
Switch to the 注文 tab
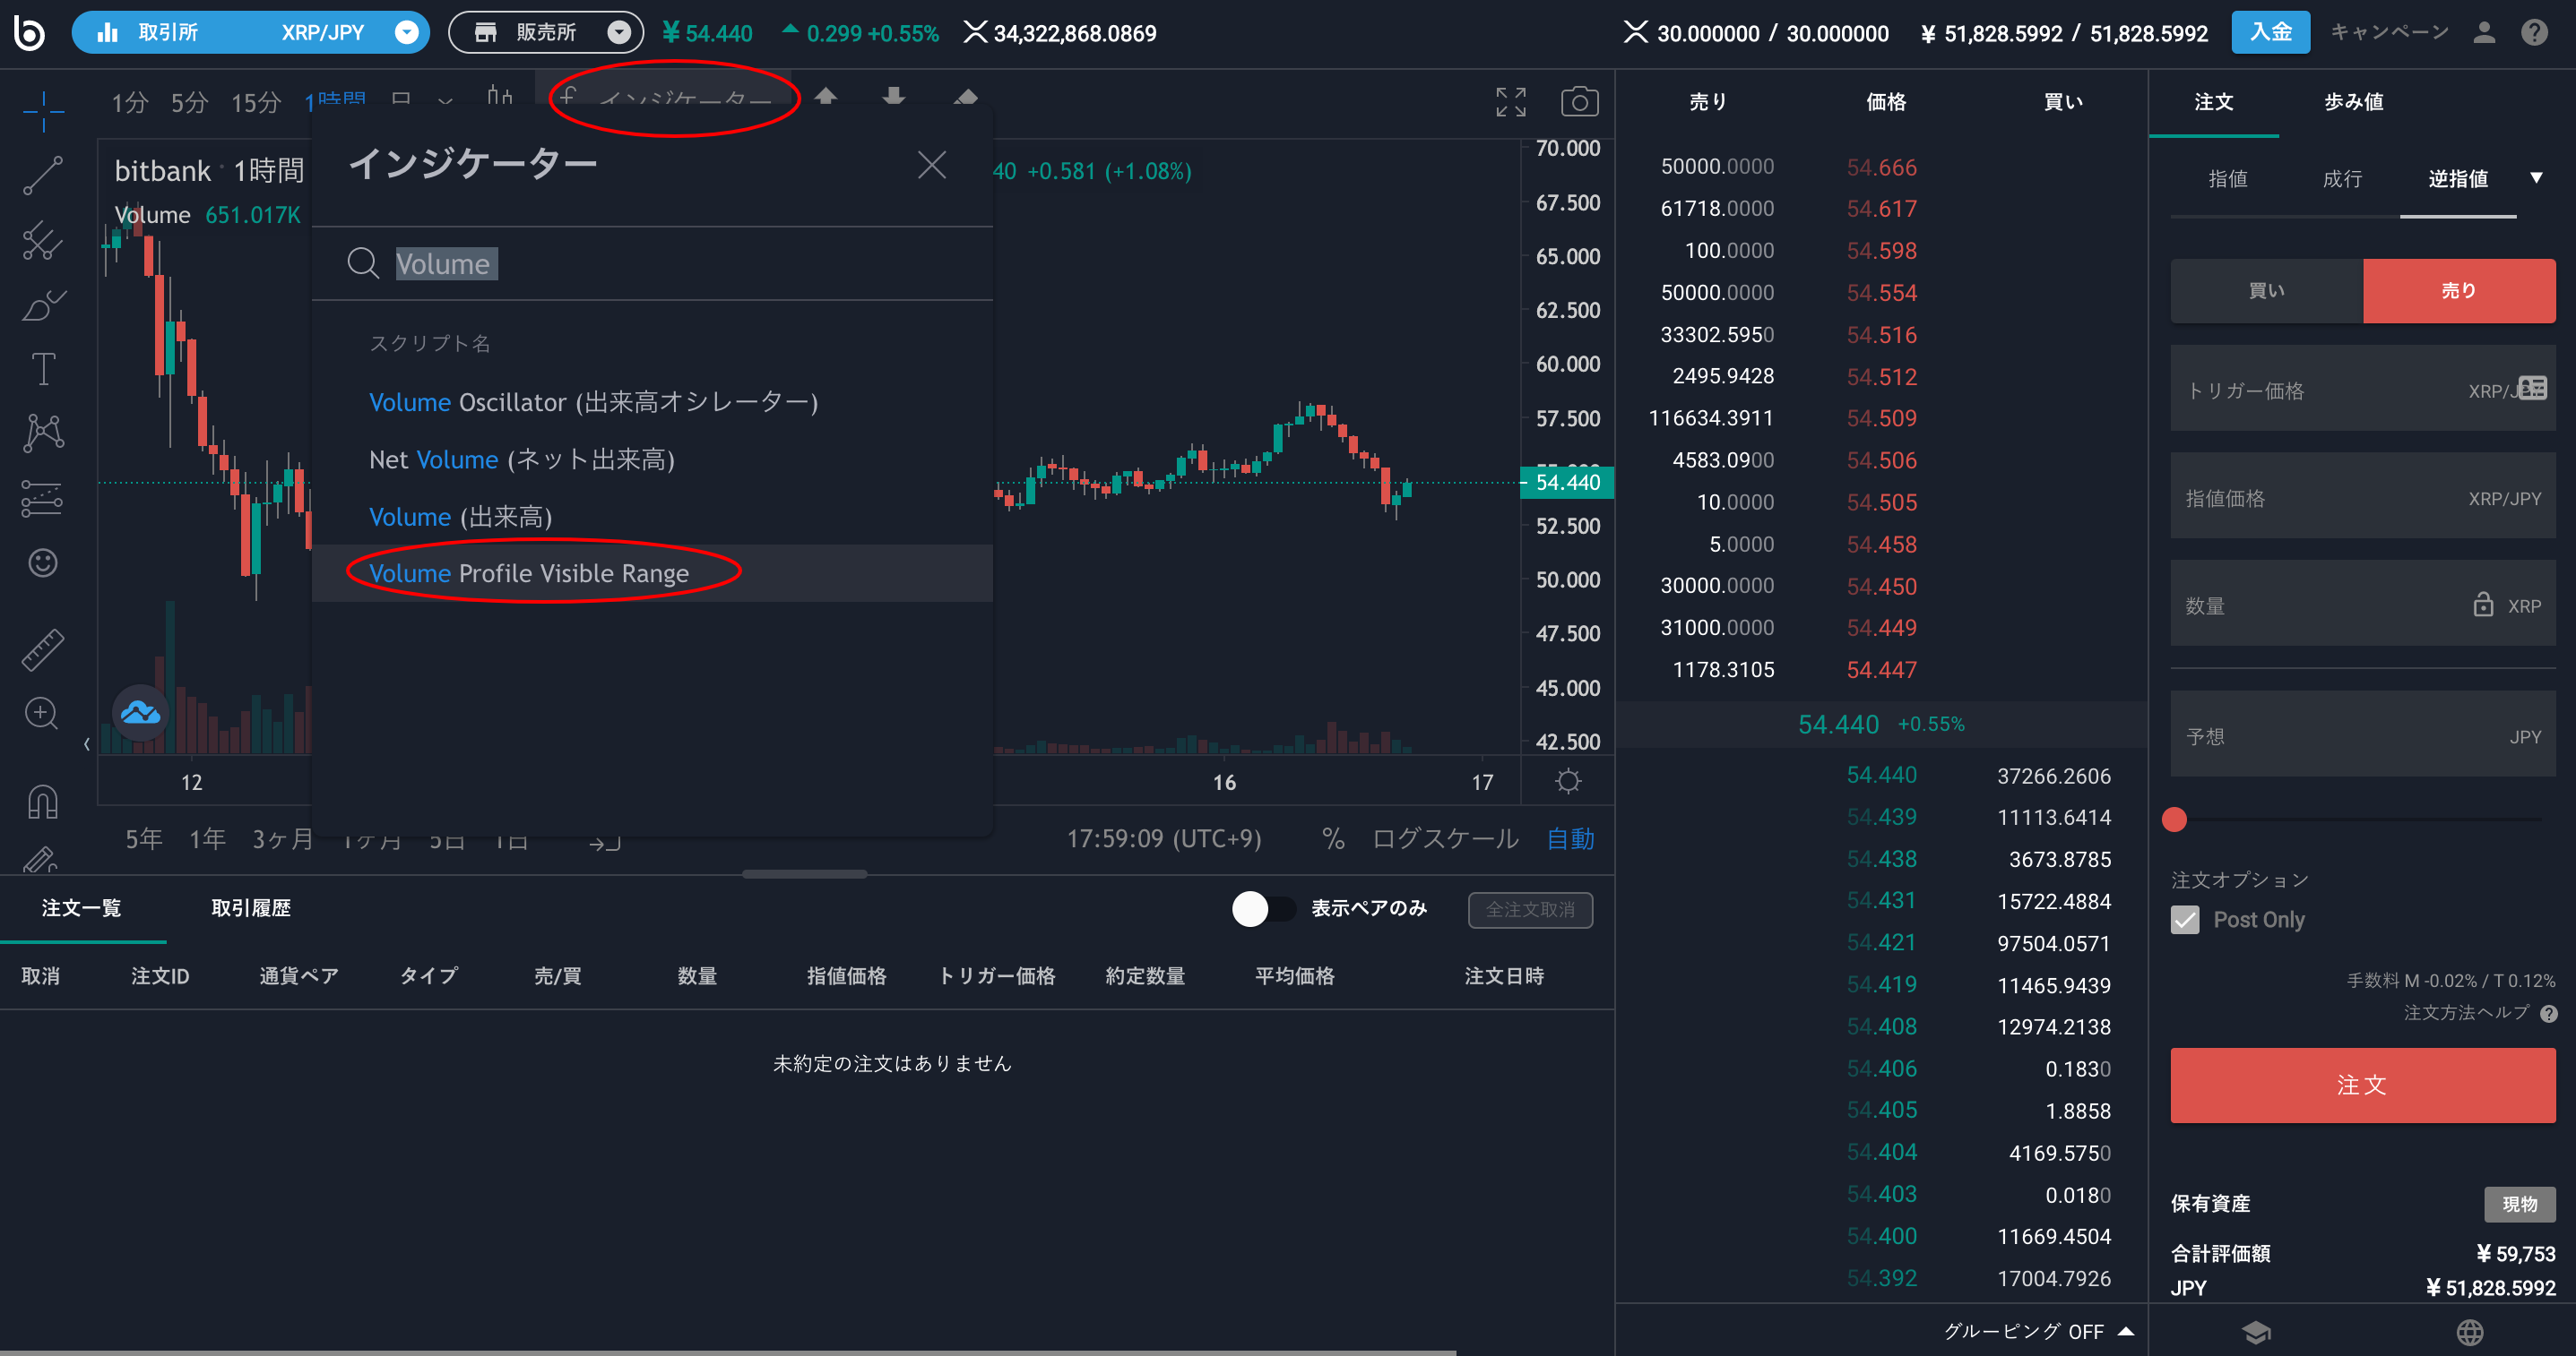[2213, 102]
